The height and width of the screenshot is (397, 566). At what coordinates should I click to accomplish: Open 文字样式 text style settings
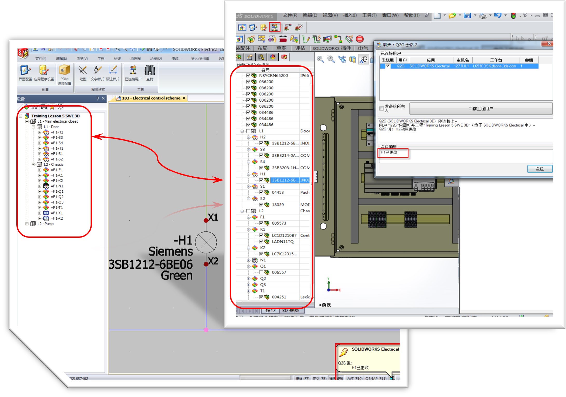(97, 73)
